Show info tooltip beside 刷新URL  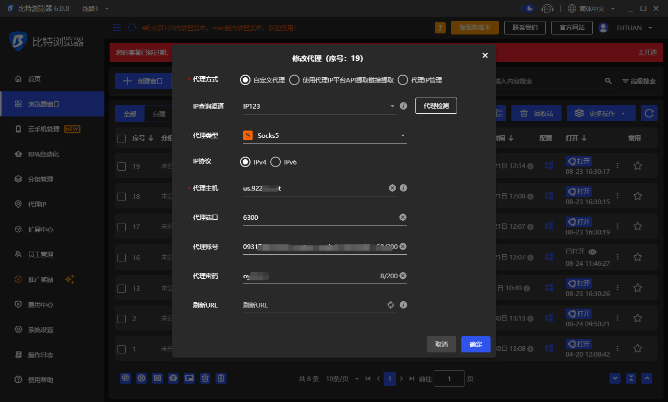[x=403, y=305]
